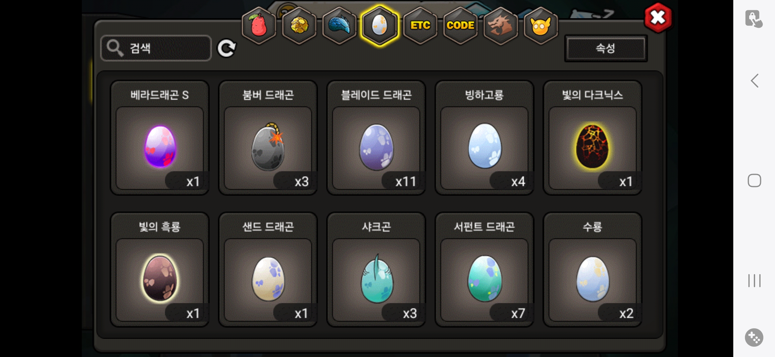Open the yellow horned mask tab
The width and height of the screenshot is (775, 357).
pyautogui.click(x=541, y=25)
